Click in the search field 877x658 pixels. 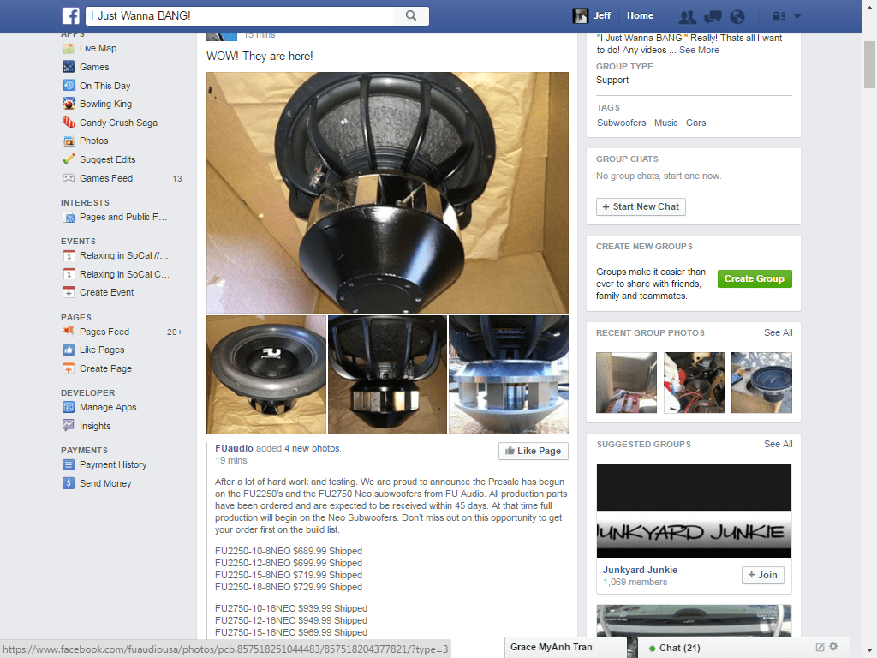click(x=241, y=15)
